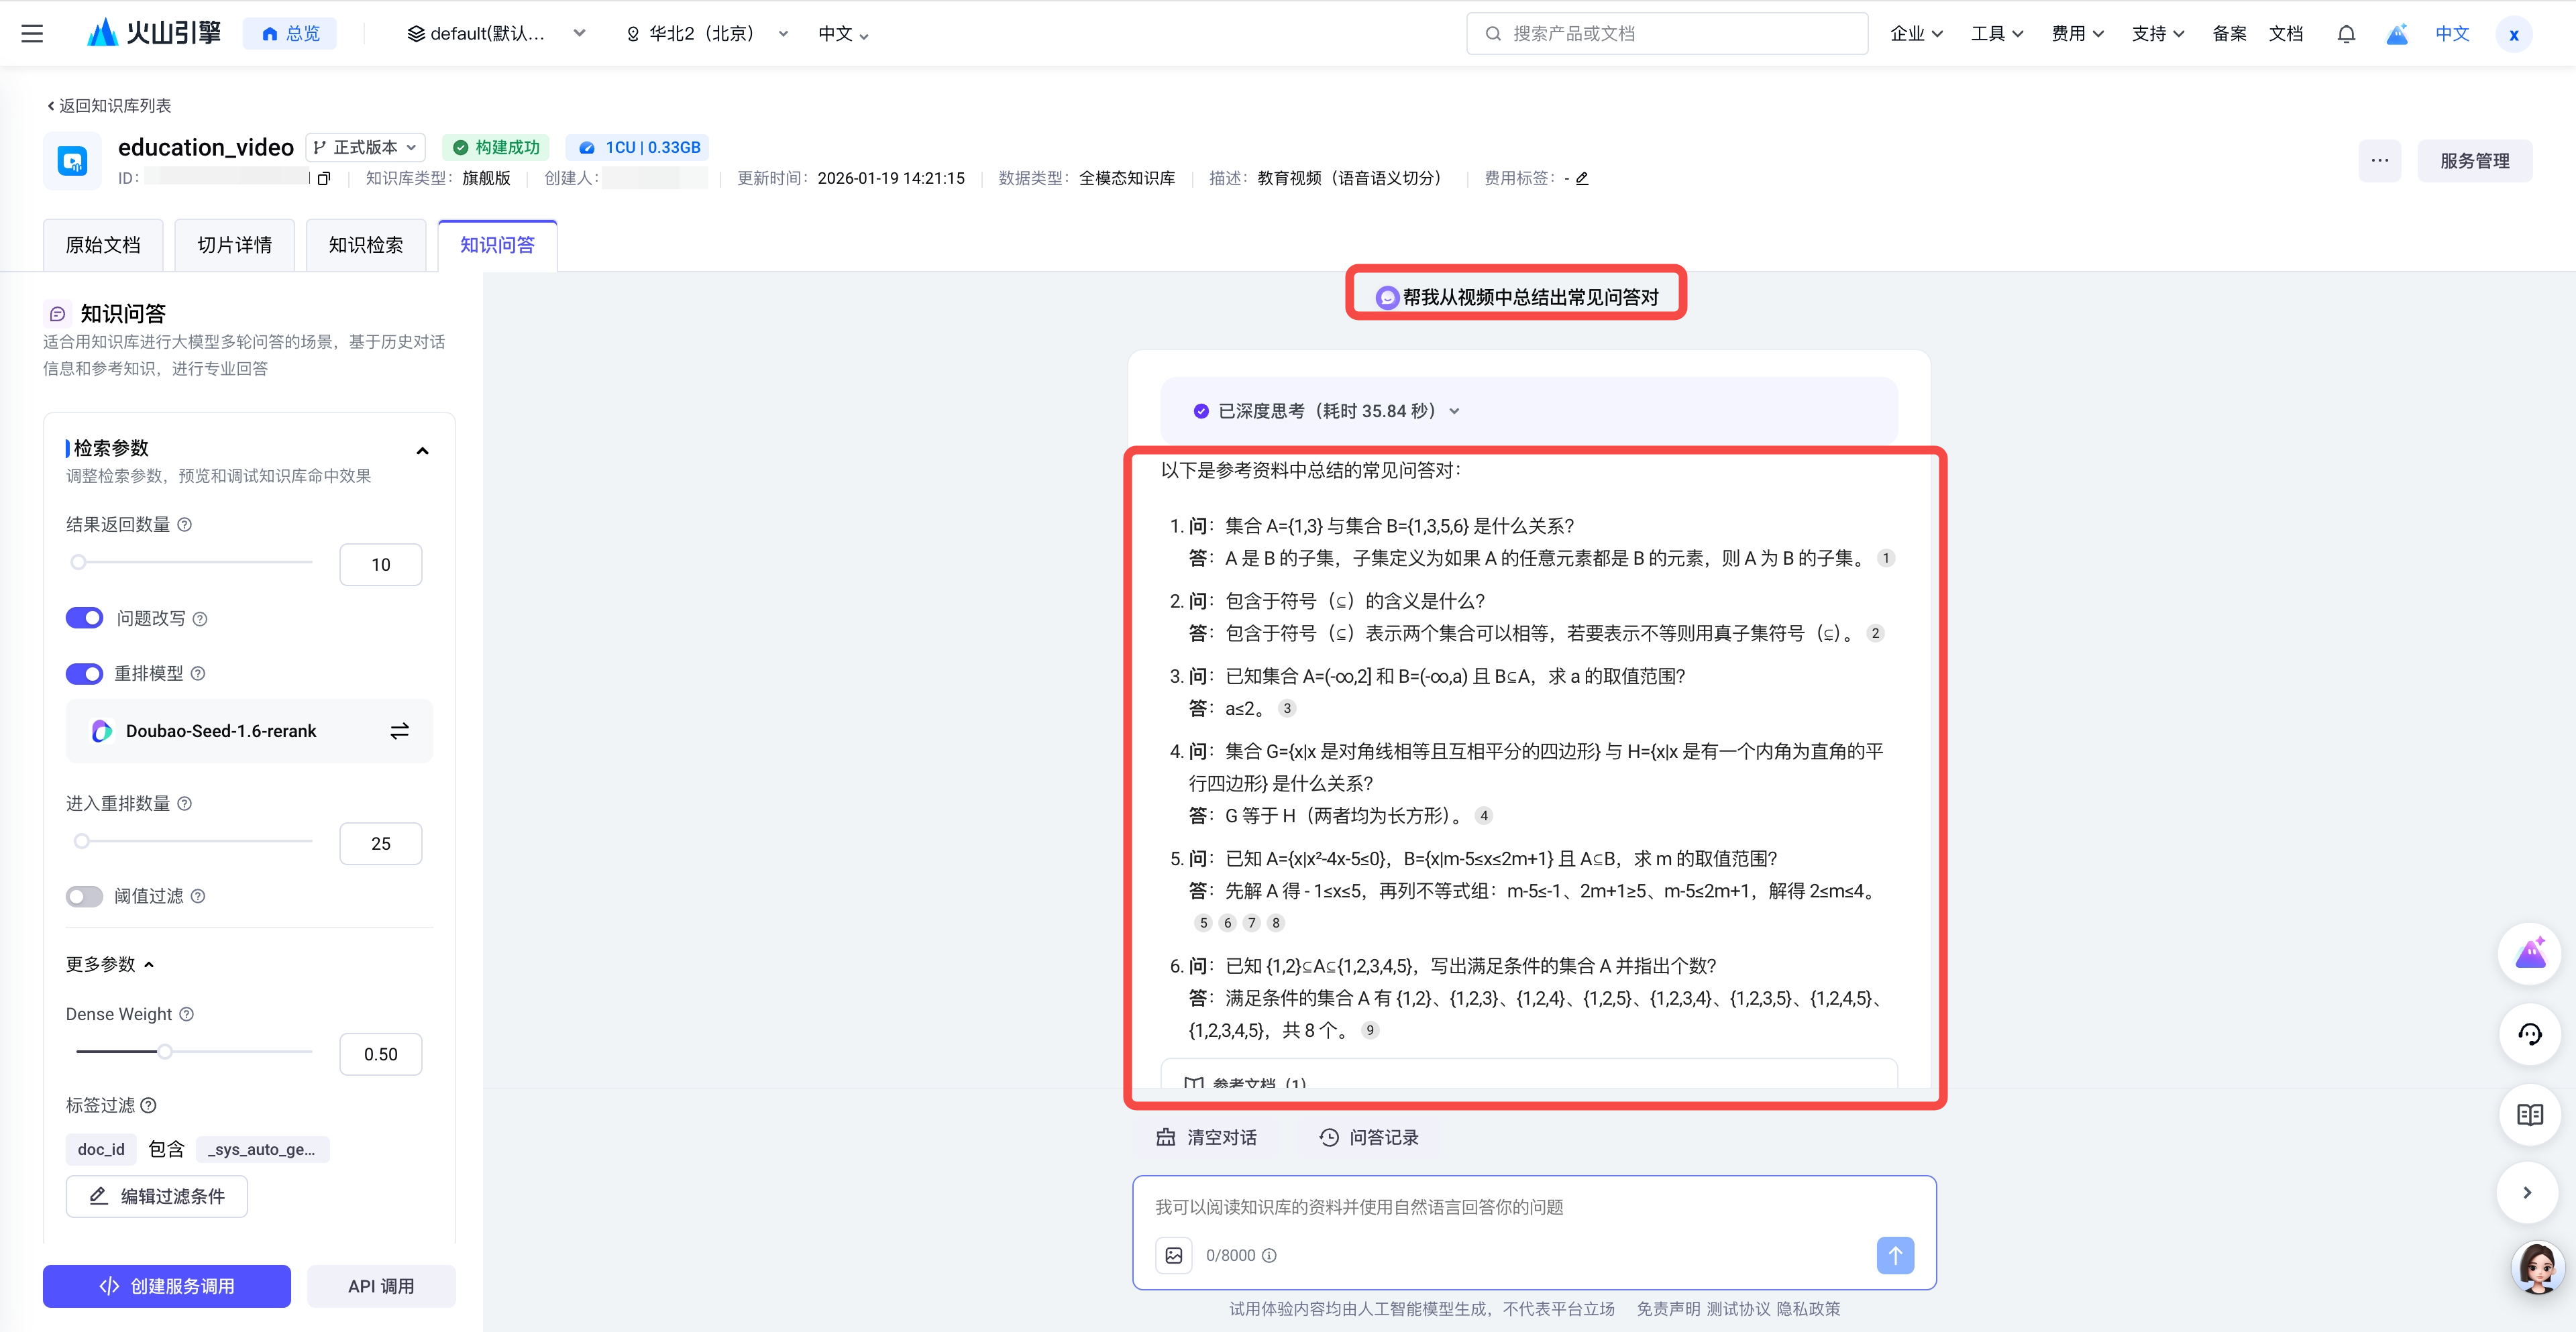Open the customer service headset icon
Screen dimensions: 2576x1332
point(2529,1034)
